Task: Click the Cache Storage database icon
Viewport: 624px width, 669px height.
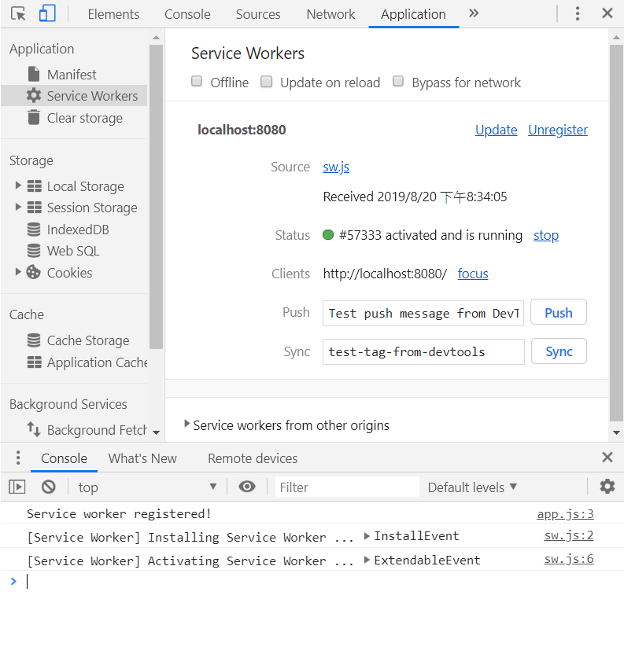Action: [34, 340]
